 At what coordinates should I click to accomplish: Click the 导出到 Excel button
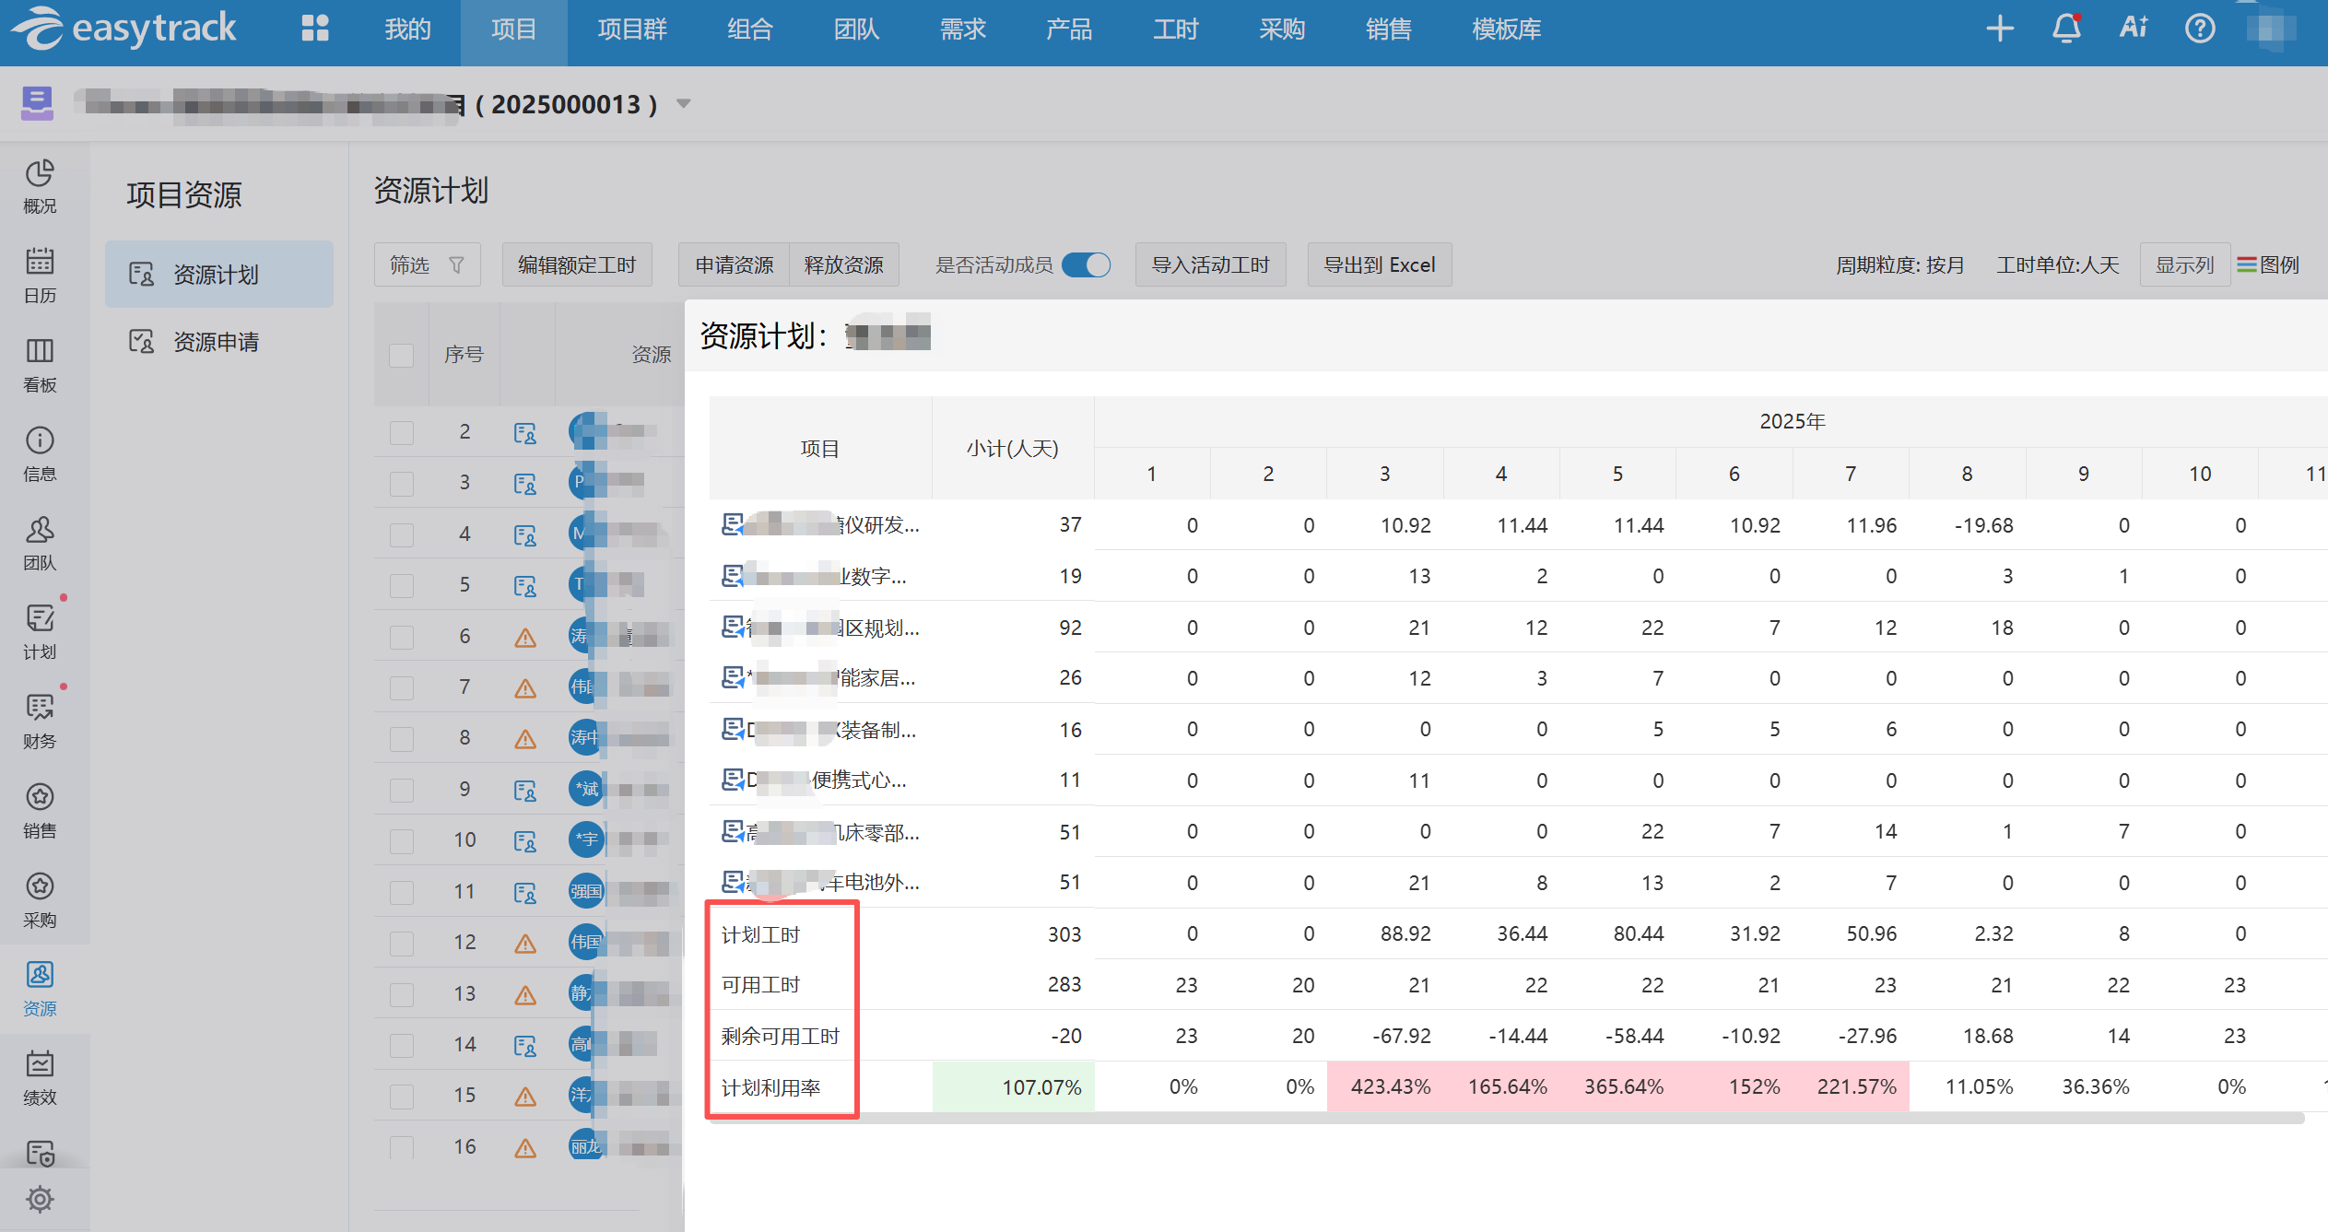(x=1379, y=265)
